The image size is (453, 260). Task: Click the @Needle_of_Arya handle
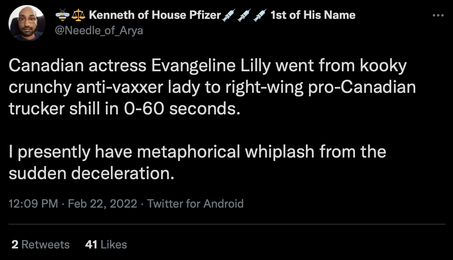point(99,30)
